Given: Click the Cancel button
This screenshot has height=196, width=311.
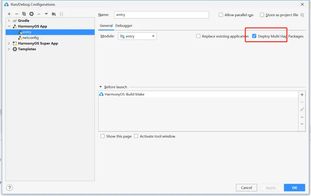Looking at the screenshot, I should tap(247, 188).
